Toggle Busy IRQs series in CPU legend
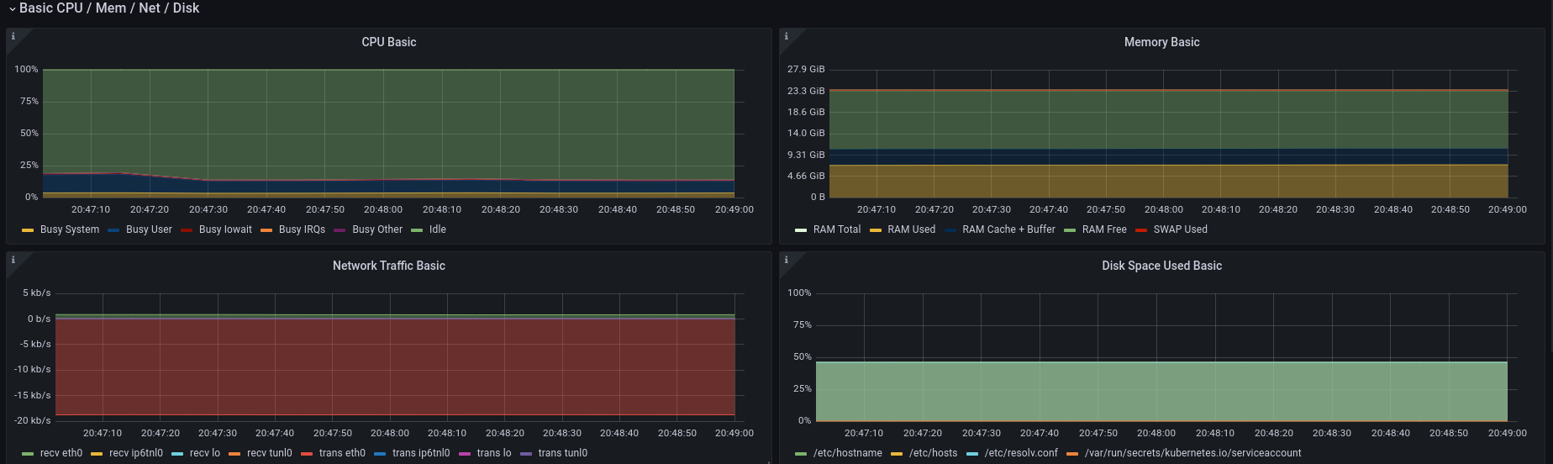1553x464 pixels. [x=302, y=229]
